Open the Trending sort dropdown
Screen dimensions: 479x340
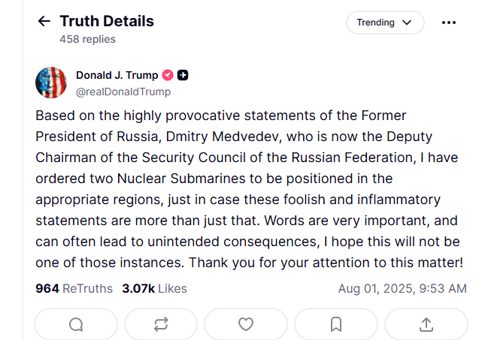[385, 23]
